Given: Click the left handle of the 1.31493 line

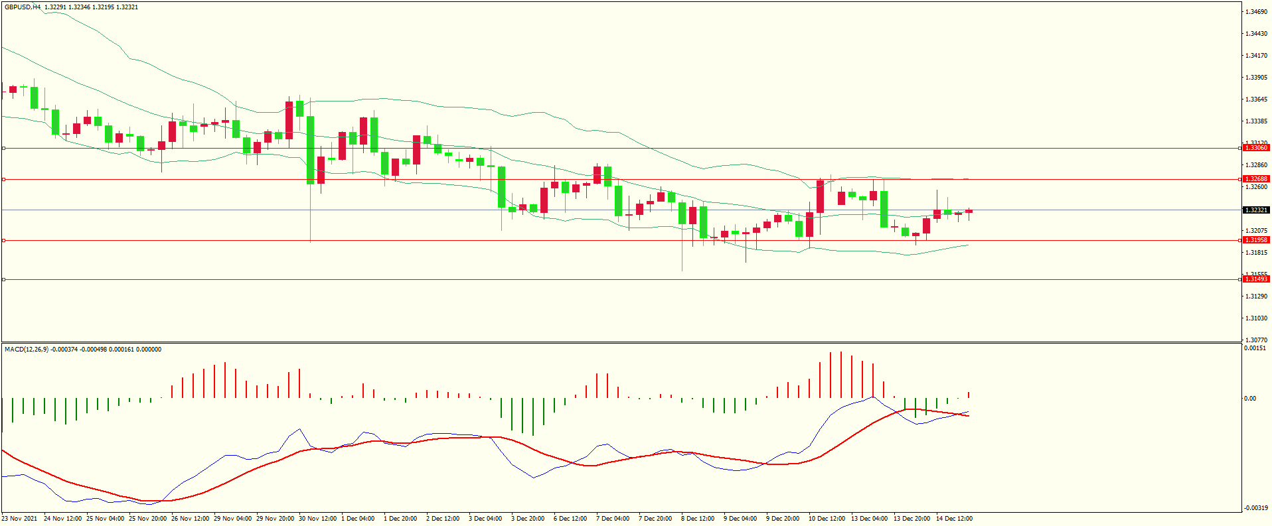Looking at the screenshot, I should coord(3,279).
